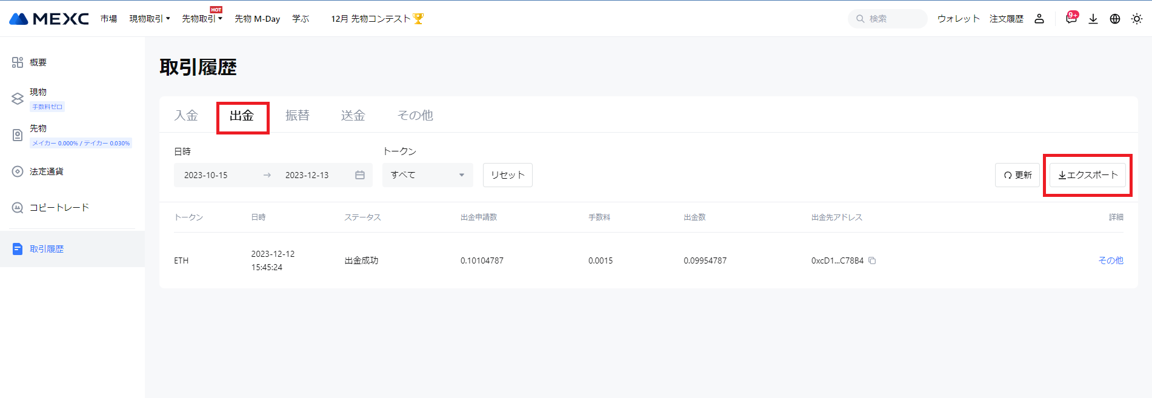Open the notifications message icon
The width and height of the screenshot is (1152, 398).
coord(1071,18)
